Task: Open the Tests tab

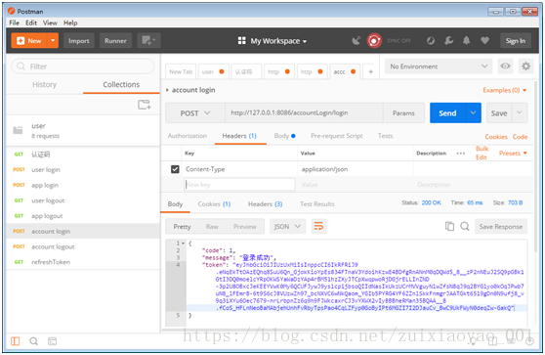Action: click(x=385, y=136)
